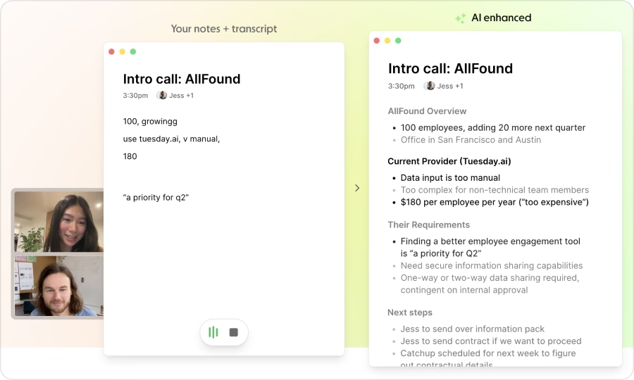Click the '$180 per employee per year' bullet

(x=495, y=202)
